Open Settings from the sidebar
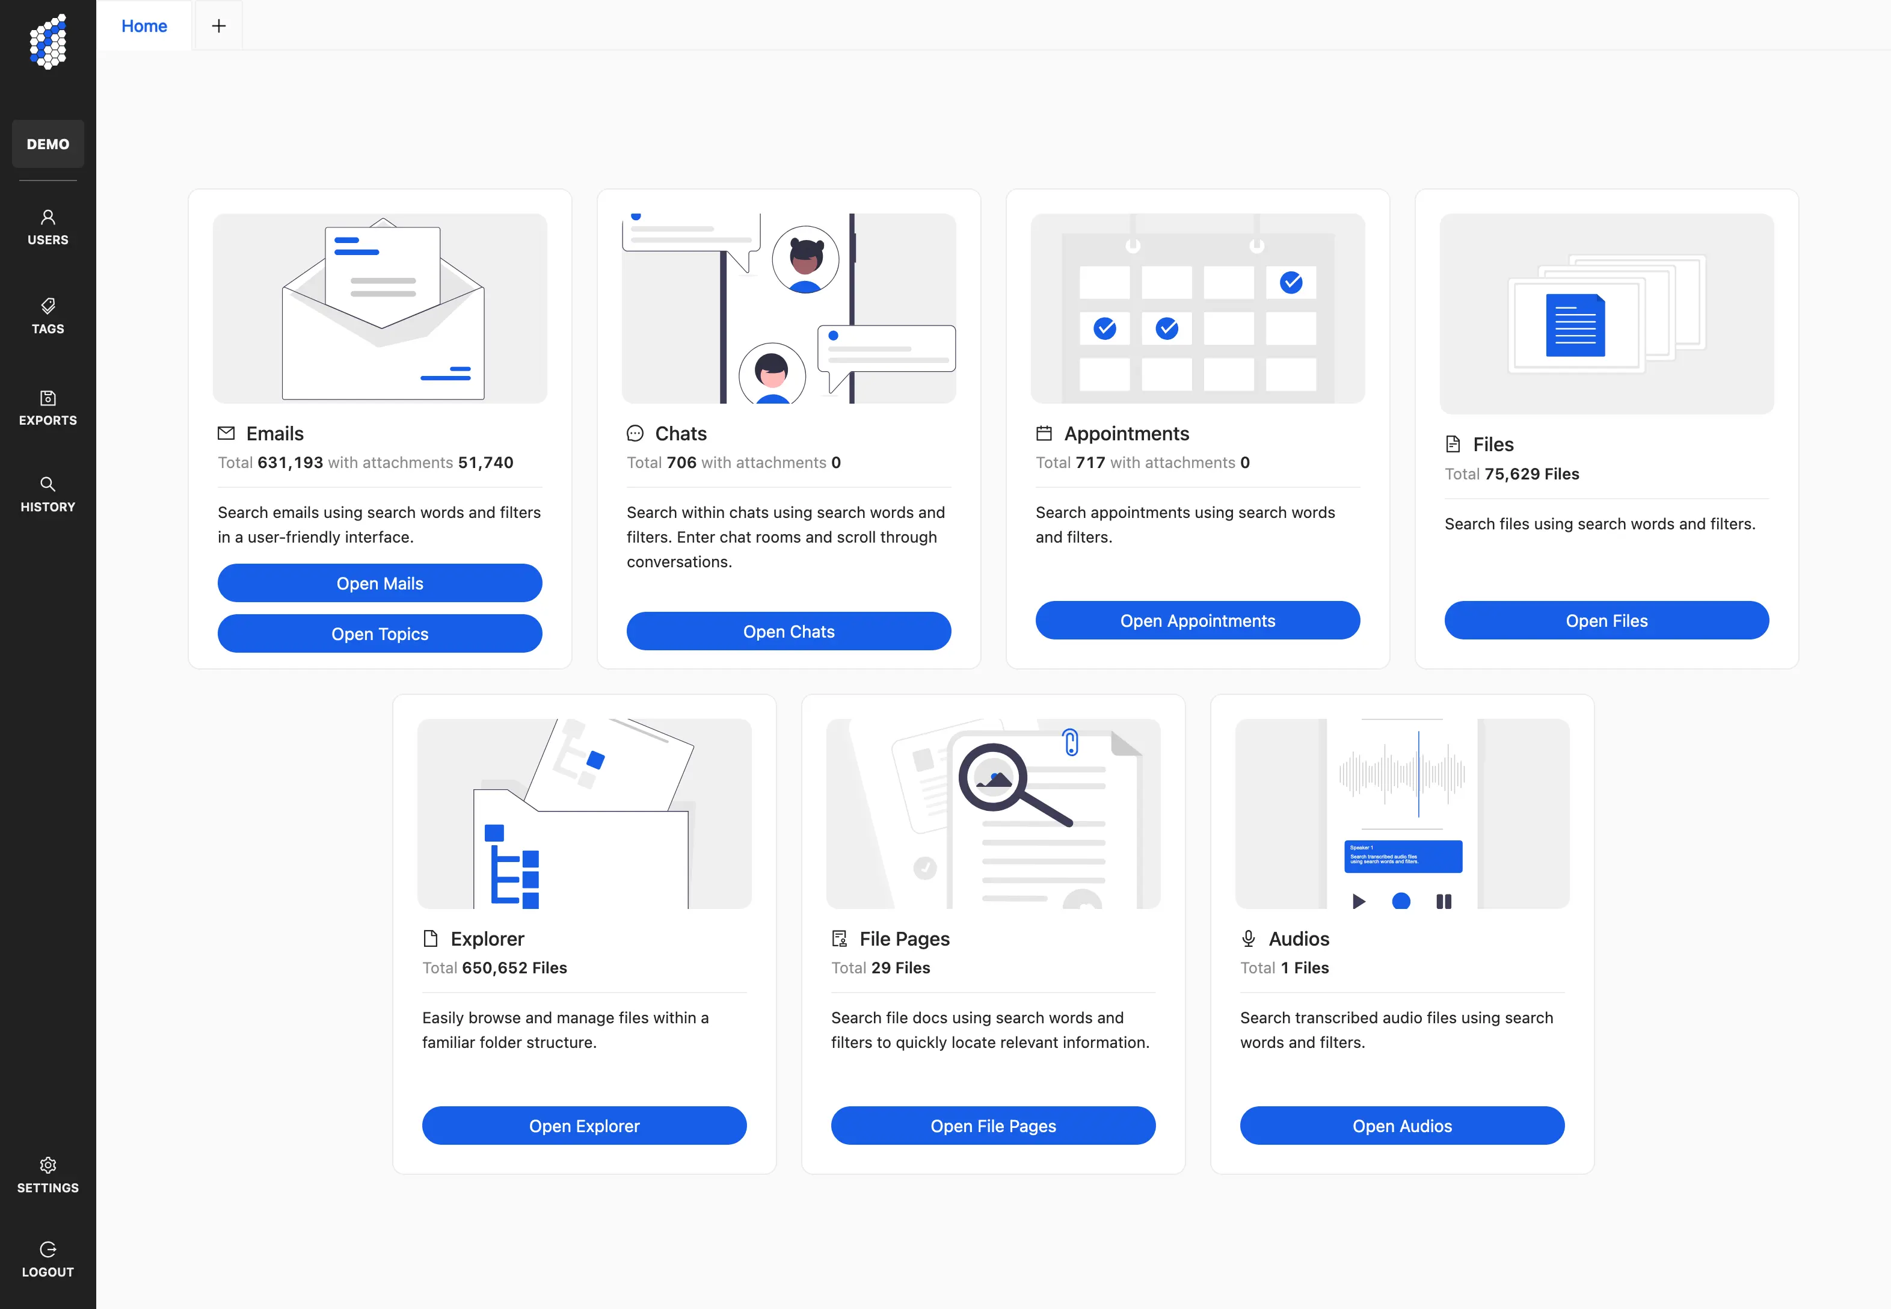 click(48, 1174)
